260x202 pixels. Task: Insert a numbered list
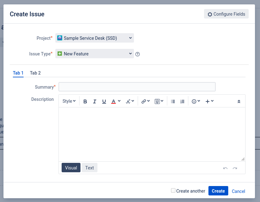point(182,101)
